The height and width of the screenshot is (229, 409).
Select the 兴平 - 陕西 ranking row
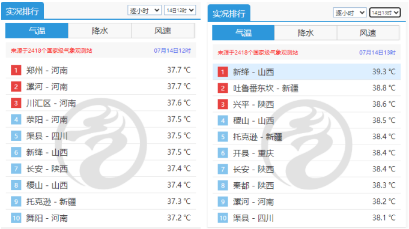click(306, 104)
